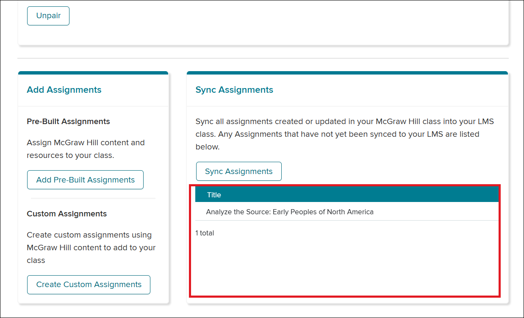Click divider between Pre-Built and Custom sections
The image size is (524, 318).
pyautogui.click(x=93, y=198)
